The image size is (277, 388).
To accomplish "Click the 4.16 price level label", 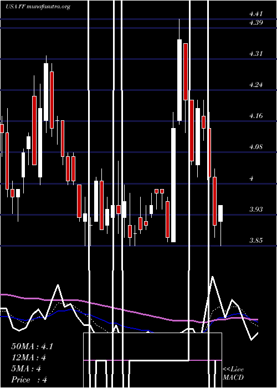I will 256,115.
